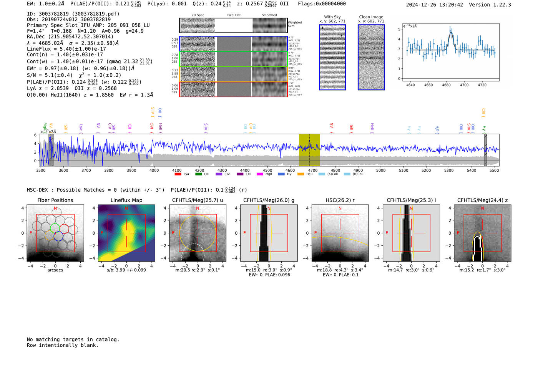Click the CIII legend swatch
Screen dimensions: 538x366
pyautogui.click(x=240, y=174)
